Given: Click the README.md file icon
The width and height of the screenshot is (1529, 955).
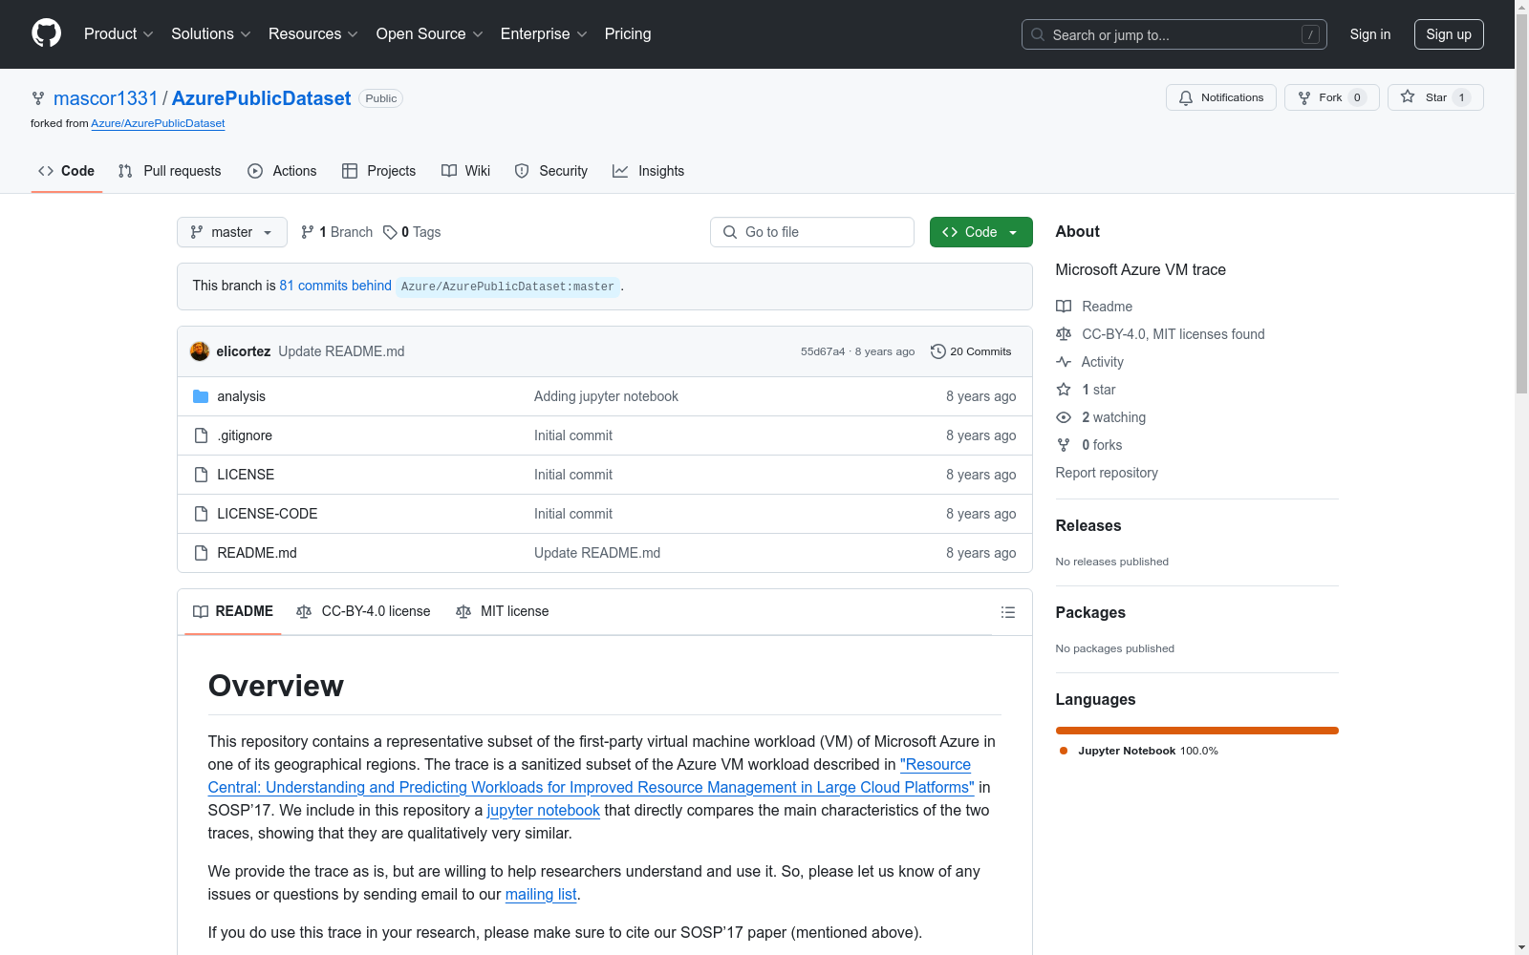Looking at the screenshot, I should point(201,553).
